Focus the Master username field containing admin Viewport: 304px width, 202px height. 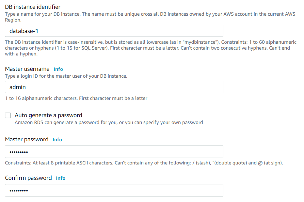click(x=114, y=87)
